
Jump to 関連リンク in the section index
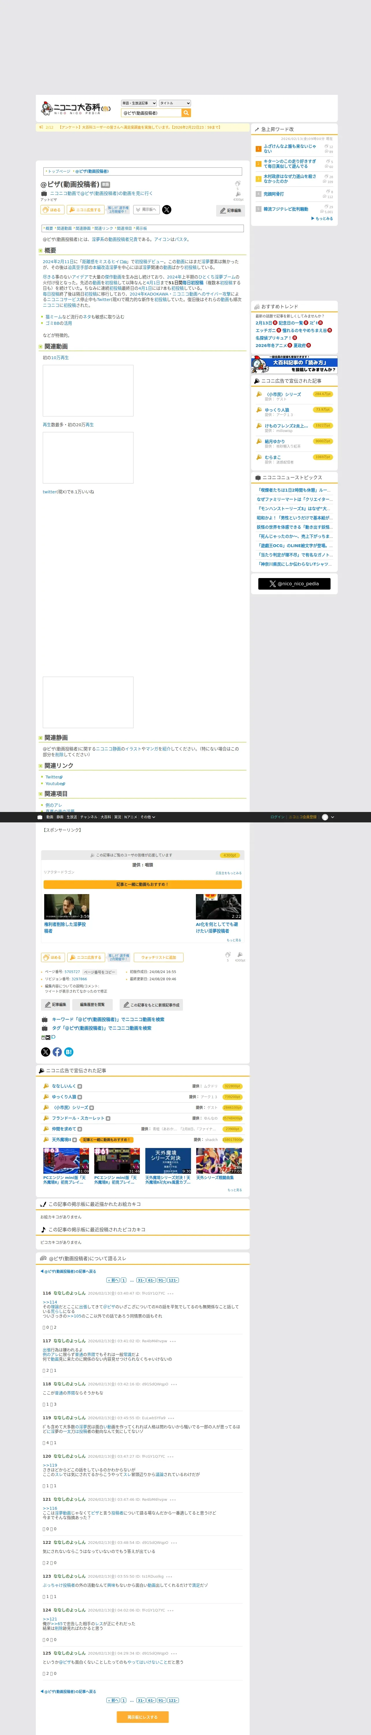(104, 228)
